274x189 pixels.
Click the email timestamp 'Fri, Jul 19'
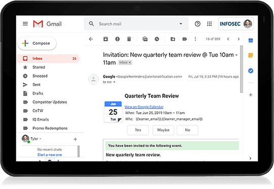tap(213, 77)
